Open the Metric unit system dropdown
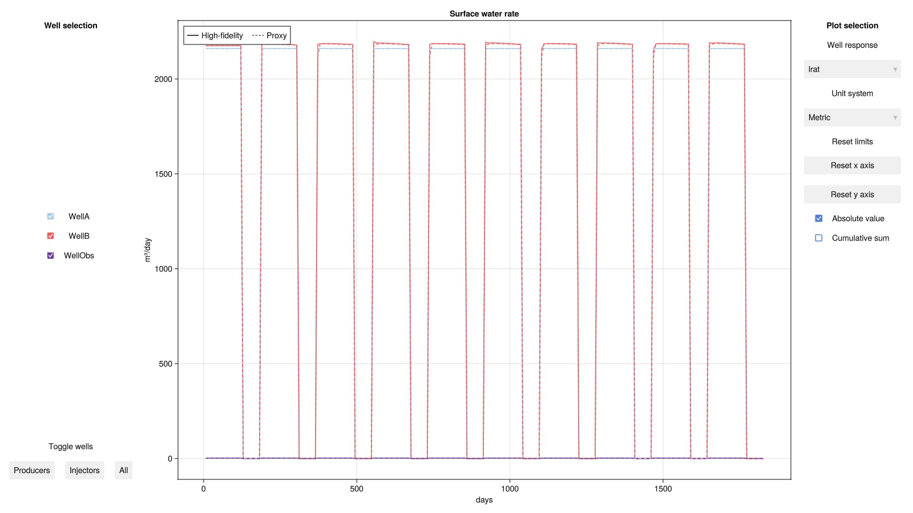 tap(852, 117)
